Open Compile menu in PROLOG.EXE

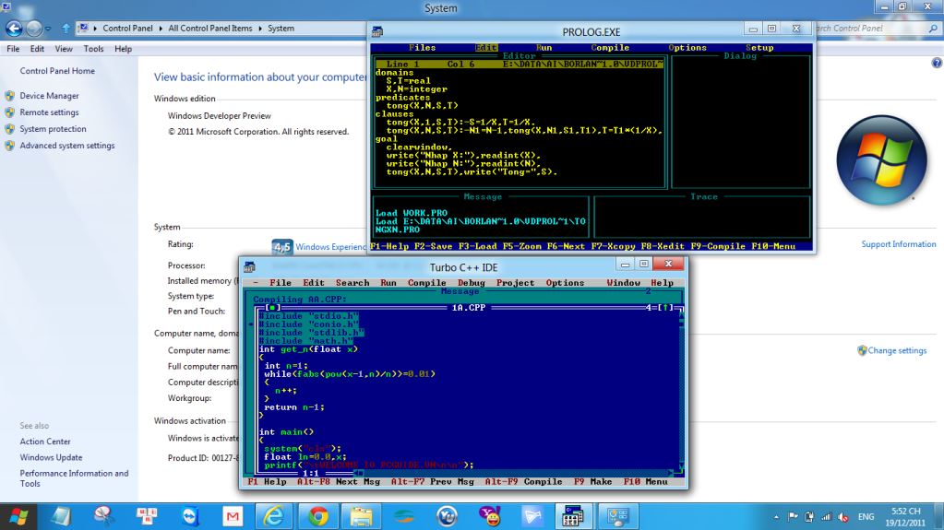[610, 48]
